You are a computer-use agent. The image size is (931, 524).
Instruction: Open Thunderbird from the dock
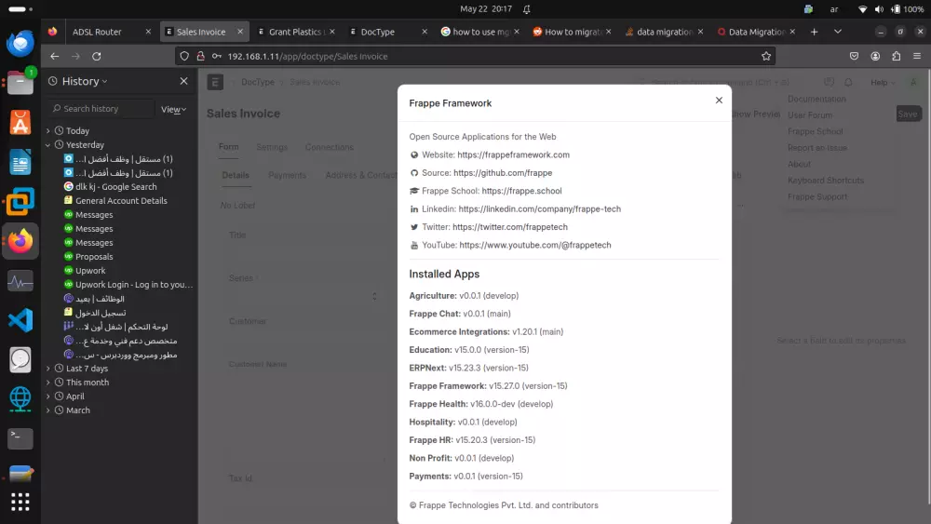[20, 44]
